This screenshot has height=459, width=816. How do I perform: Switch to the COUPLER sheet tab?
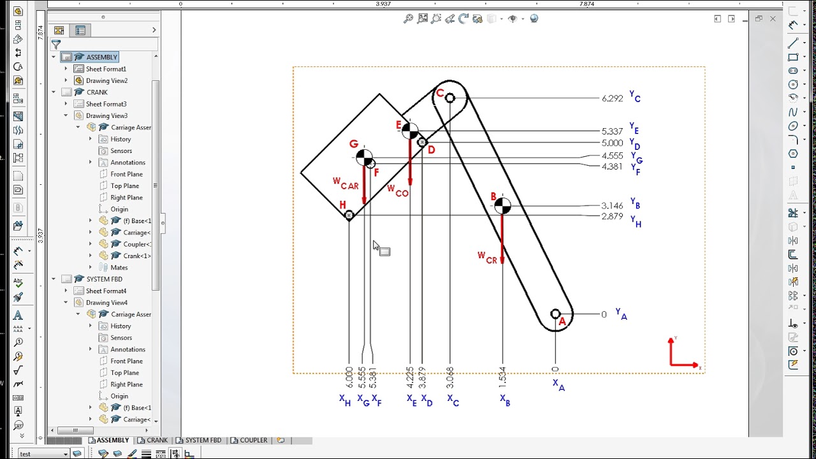tap(249, 441)
